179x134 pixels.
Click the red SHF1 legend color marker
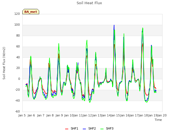[67, 129]
